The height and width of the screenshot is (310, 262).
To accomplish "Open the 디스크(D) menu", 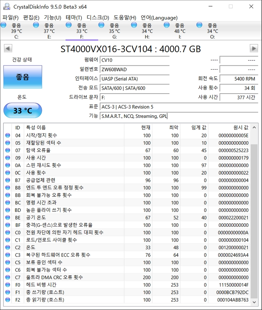I will (98, 17).
